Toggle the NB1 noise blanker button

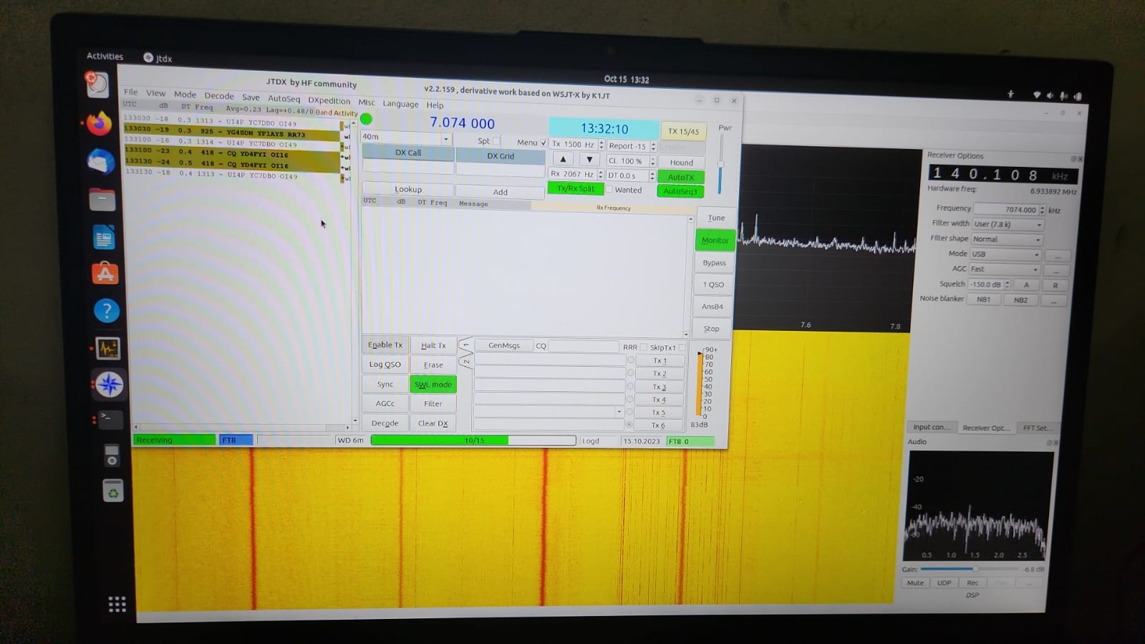[x=983, y=299]
